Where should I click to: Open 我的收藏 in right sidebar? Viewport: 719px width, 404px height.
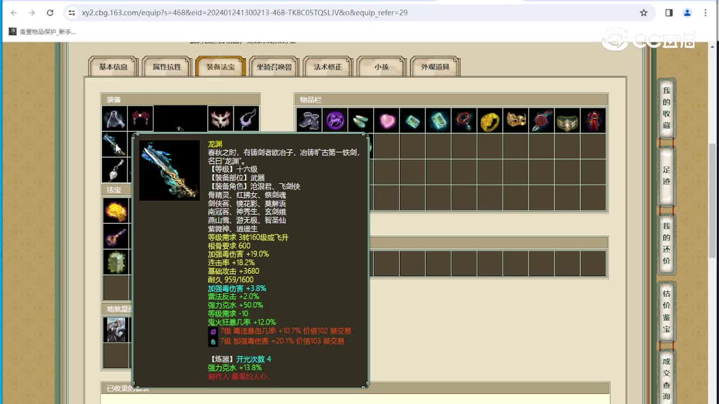click(666, 108)
